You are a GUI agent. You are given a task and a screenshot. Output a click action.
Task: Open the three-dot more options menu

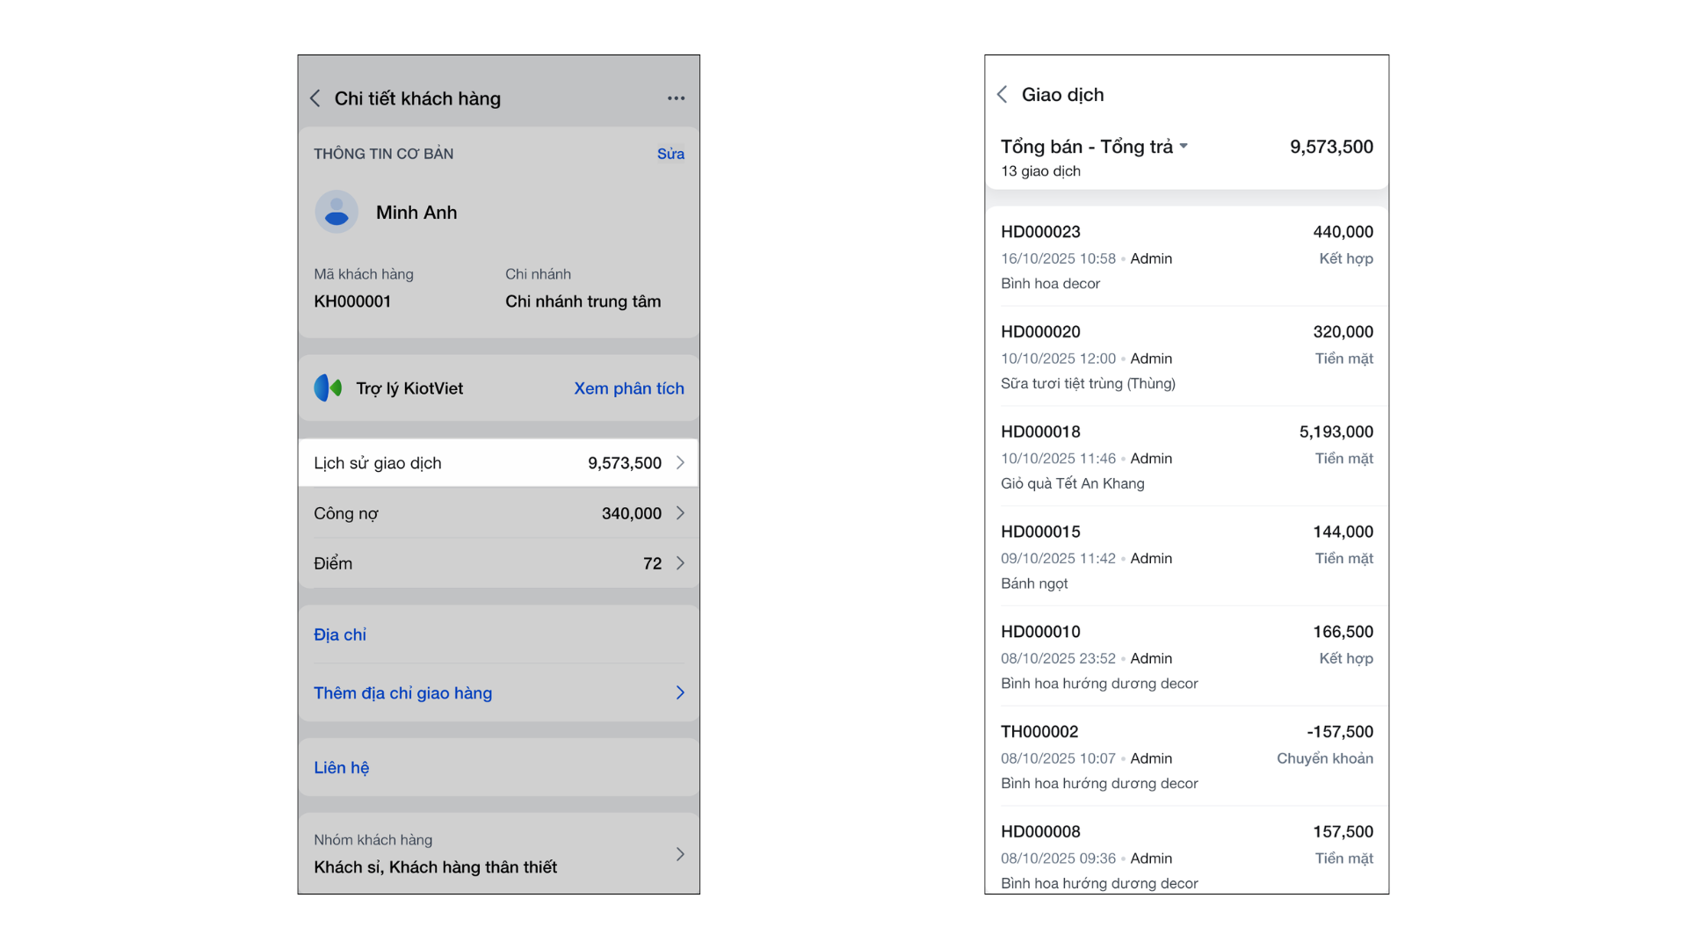[x=675, y=98]
